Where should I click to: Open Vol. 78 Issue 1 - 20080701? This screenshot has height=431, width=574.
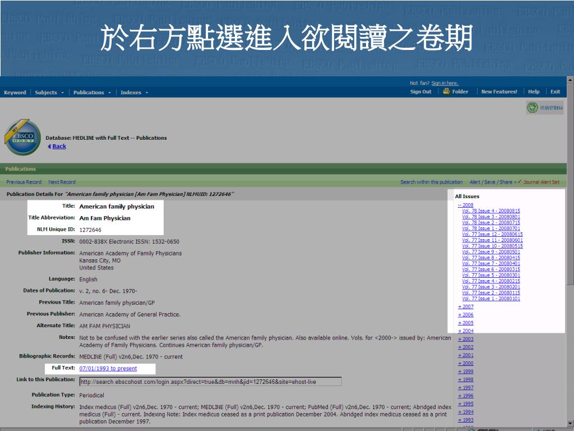[491, 228]
